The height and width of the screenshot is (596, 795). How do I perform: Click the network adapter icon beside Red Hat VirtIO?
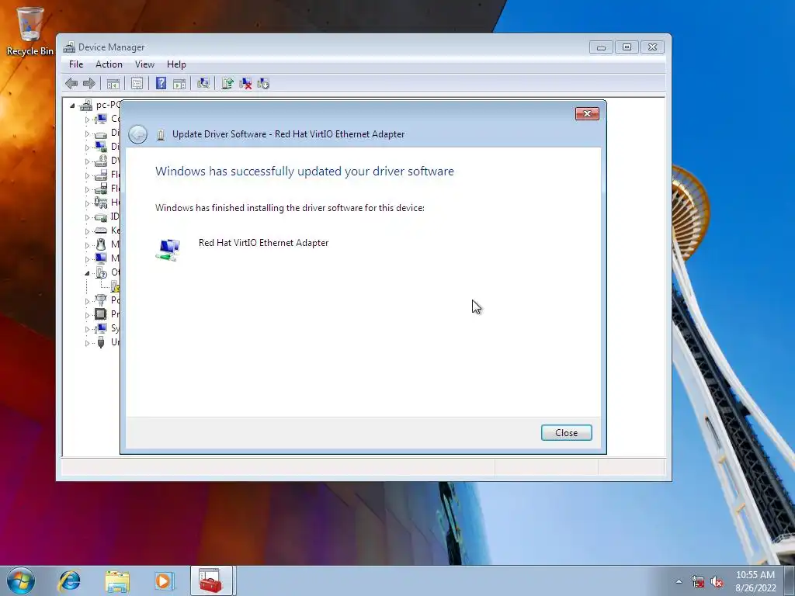[168, 250]
